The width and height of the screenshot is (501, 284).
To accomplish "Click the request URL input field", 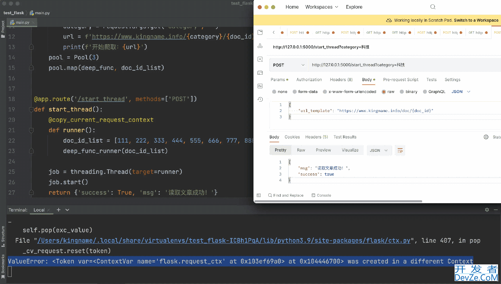I will tap(405, 65).
